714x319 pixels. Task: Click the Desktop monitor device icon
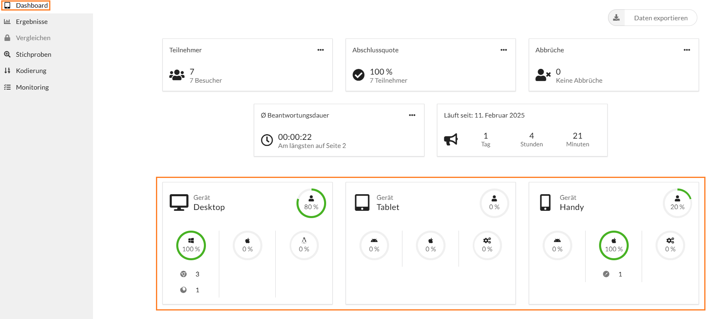pos(179,203)
